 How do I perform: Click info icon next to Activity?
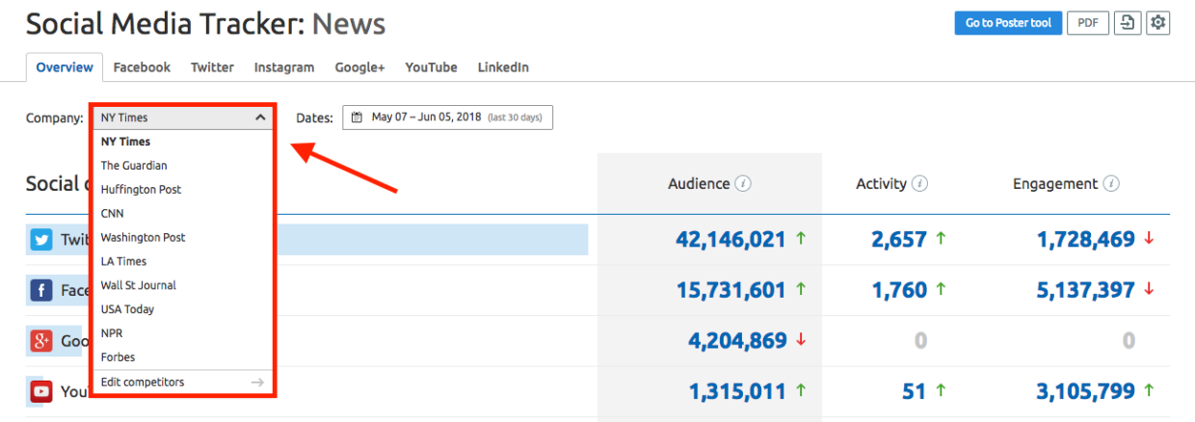[x=919, y=184]
